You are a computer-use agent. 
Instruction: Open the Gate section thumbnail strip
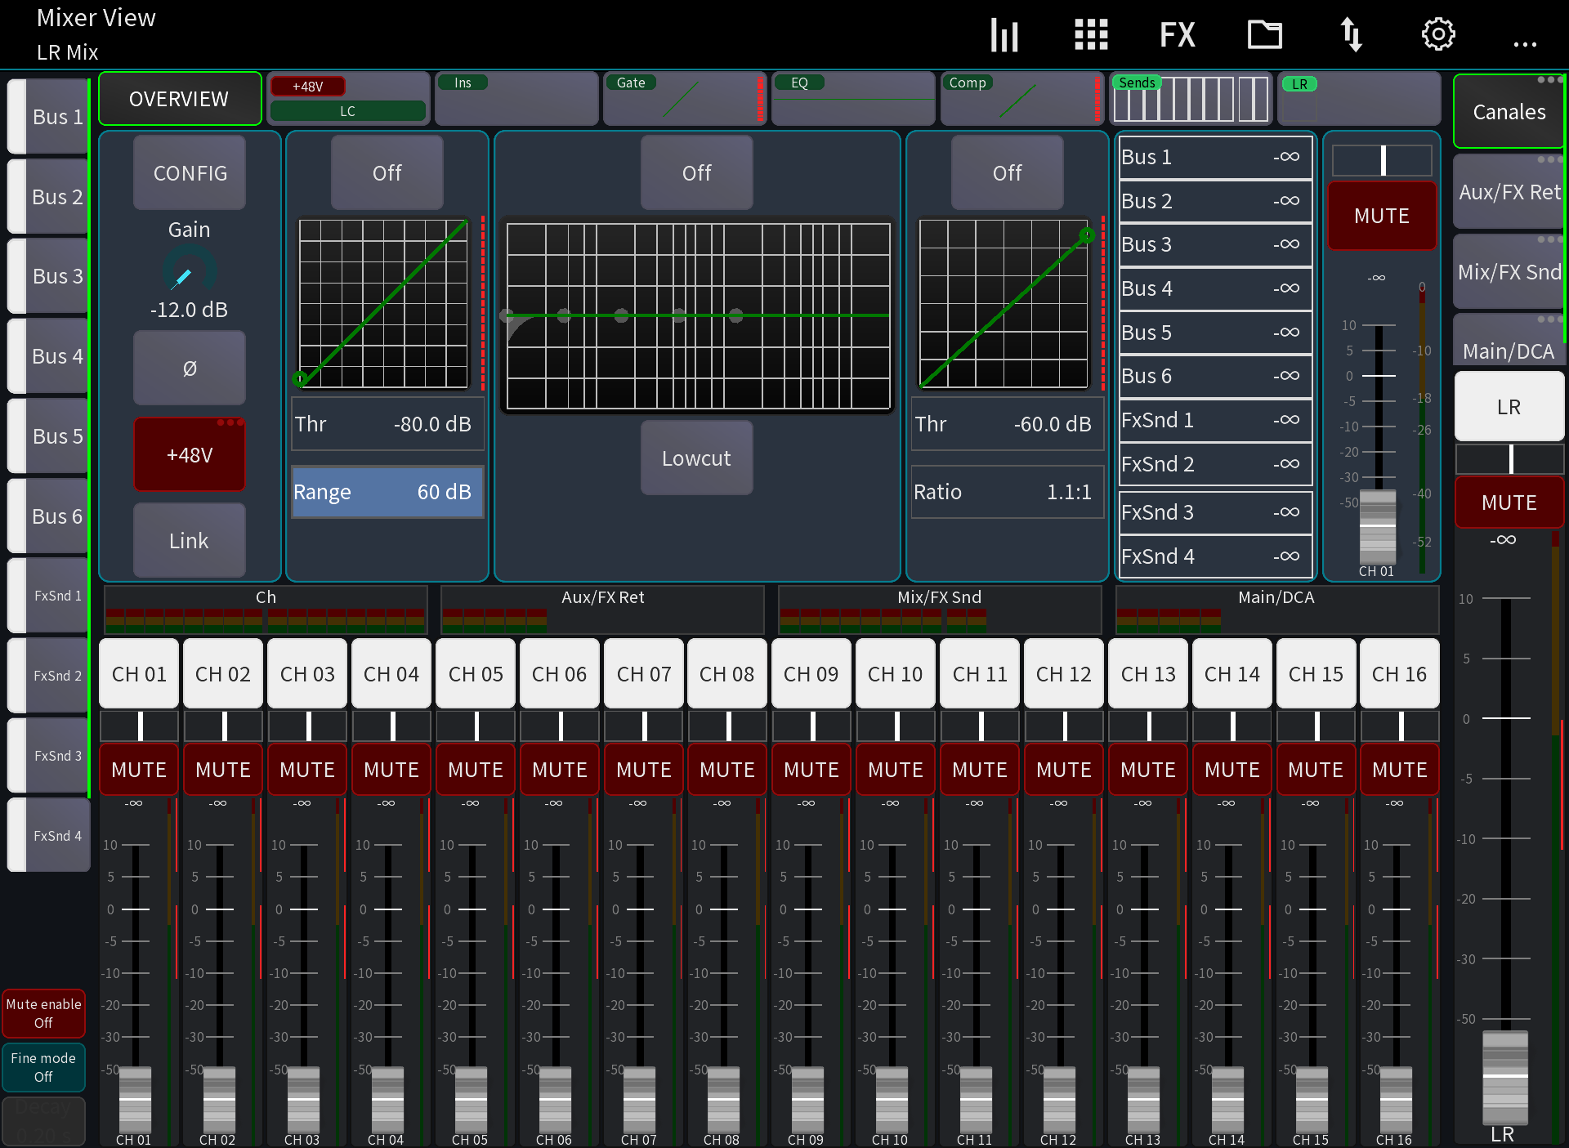tap(685, 98)
